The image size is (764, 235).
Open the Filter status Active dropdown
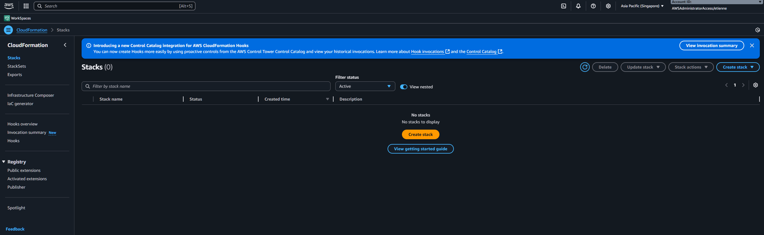pos(365,86)
